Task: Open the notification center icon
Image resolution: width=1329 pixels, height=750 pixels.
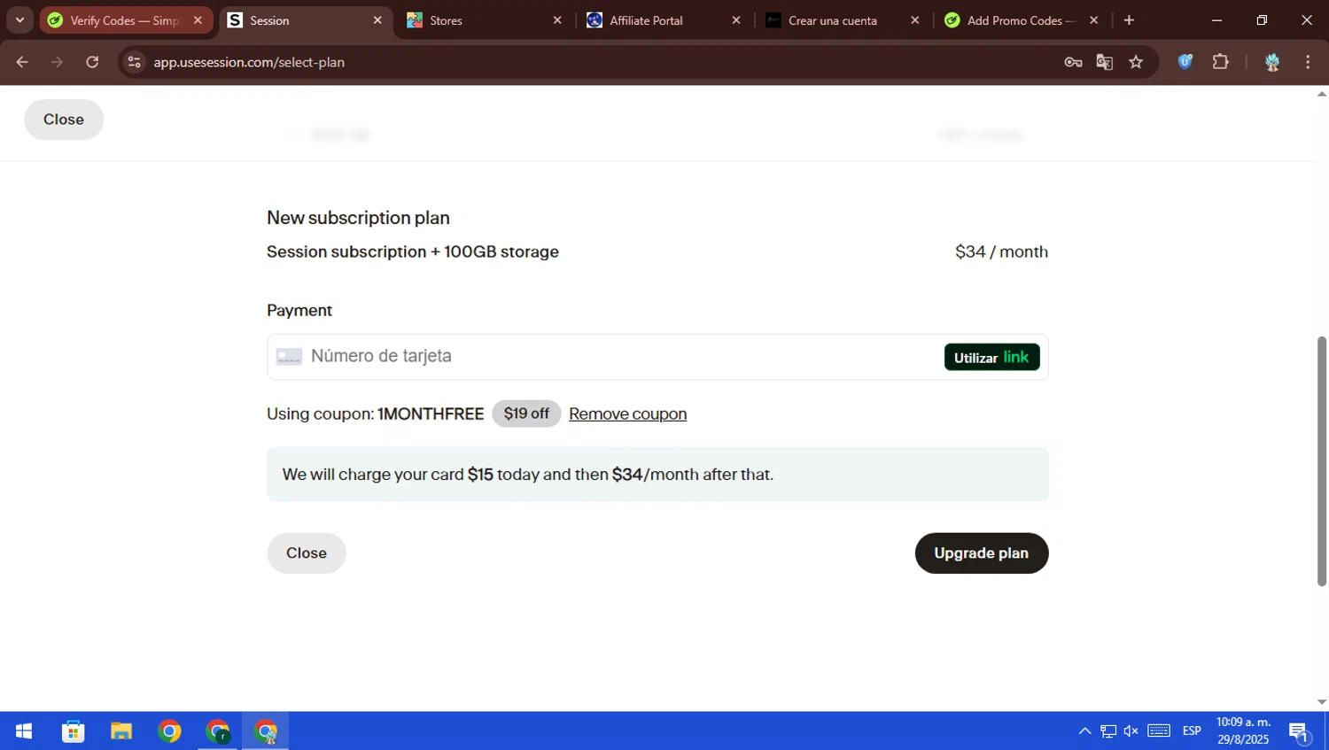Action: [1300, 731]
